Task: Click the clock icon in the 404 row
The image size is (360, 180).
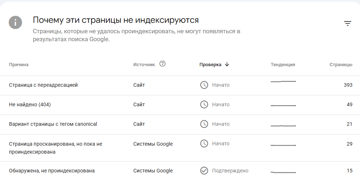Action: pos(204,104)
